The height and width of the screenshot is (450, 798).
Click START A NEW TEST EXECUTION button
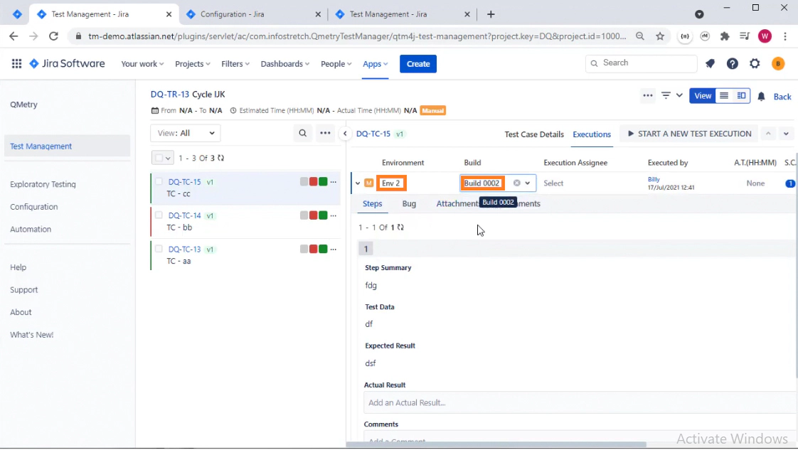click(x=688, y=134)
